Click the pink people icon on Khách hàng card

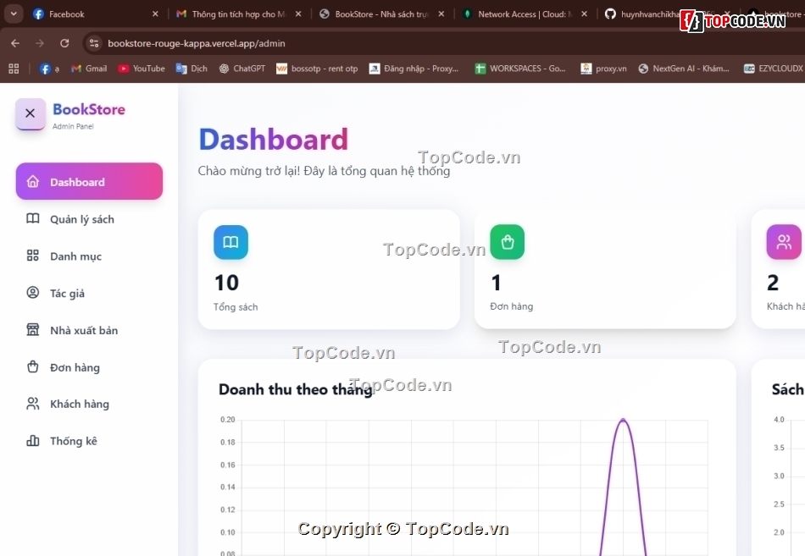(783, 241)
